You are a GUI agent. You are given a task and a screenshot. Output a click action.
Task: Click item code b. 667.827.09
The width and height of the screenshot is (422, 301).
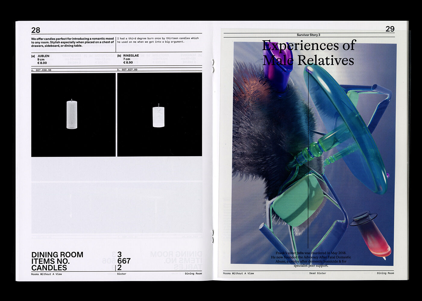click(127, 70)
